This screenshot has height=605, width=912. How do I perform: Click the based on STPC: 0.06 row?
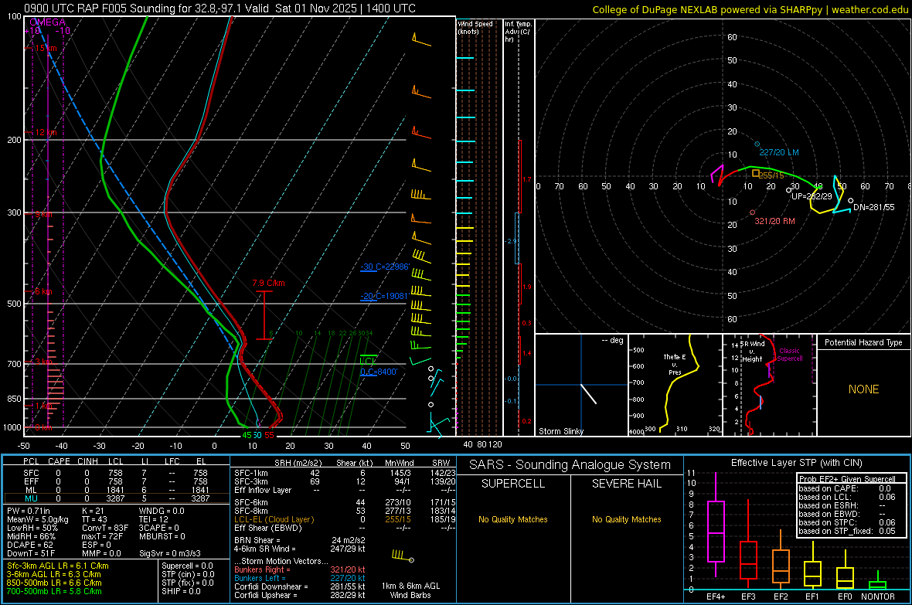tap(847, 522)
